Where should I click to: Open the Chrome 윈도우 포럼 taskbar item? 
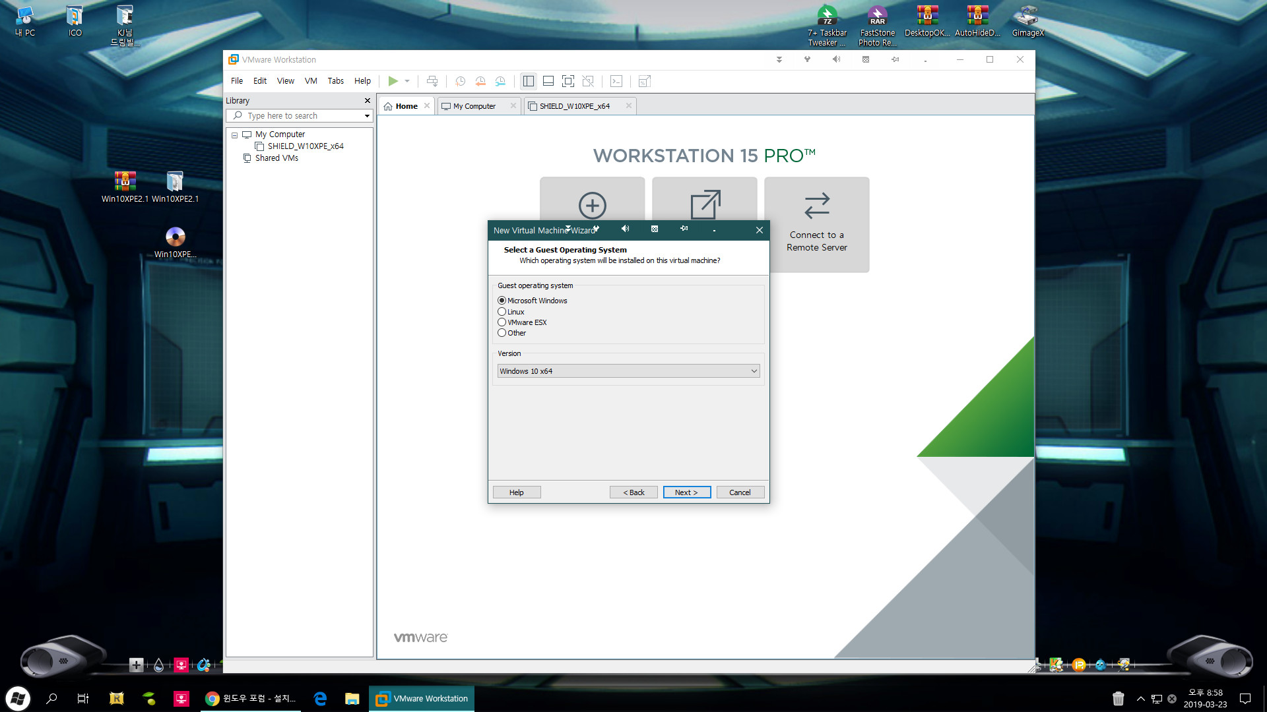(251, 698)
